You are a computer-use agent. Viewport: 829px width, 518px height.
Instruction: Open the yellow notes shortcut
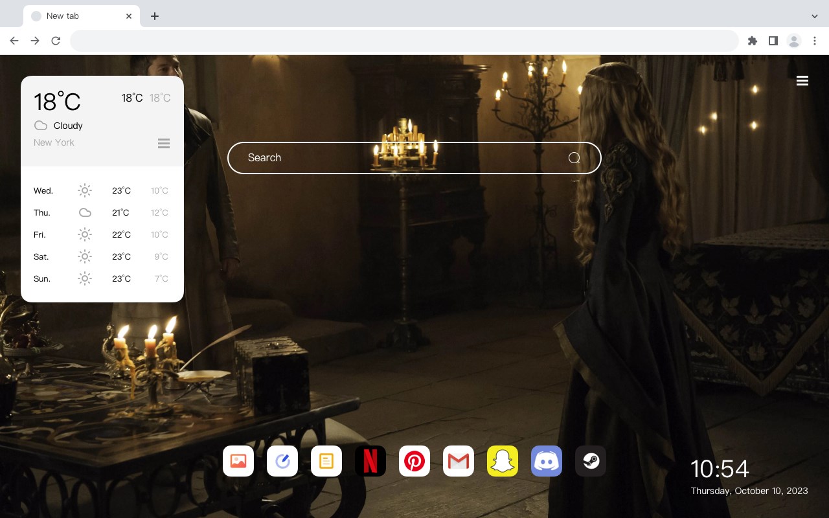326,461
